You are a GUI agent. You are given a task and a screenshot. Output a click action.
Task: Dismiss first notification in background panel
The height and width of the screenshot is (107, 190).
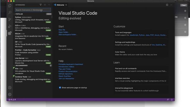tap(185, 11)
